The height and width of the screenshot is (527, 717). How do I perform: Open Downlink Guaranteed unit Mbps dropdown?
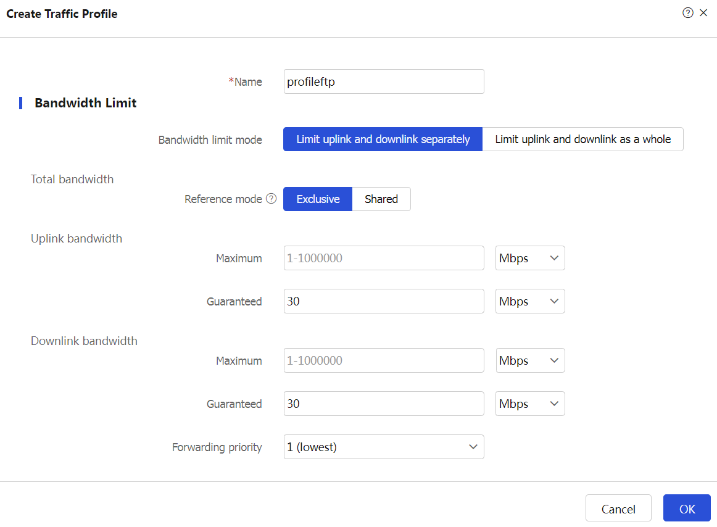pos(530,404)
